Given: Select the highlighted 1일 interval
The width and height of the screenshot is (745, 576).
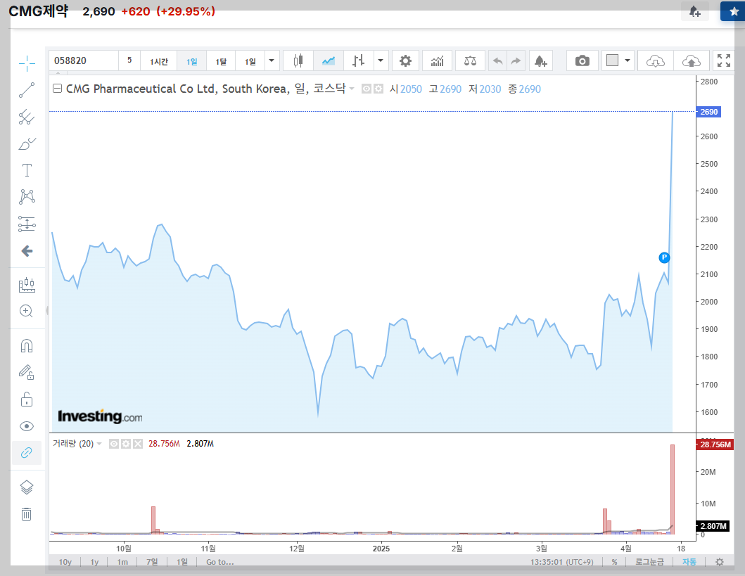Looking at the screenshot, I should click(x=191, y=61).
